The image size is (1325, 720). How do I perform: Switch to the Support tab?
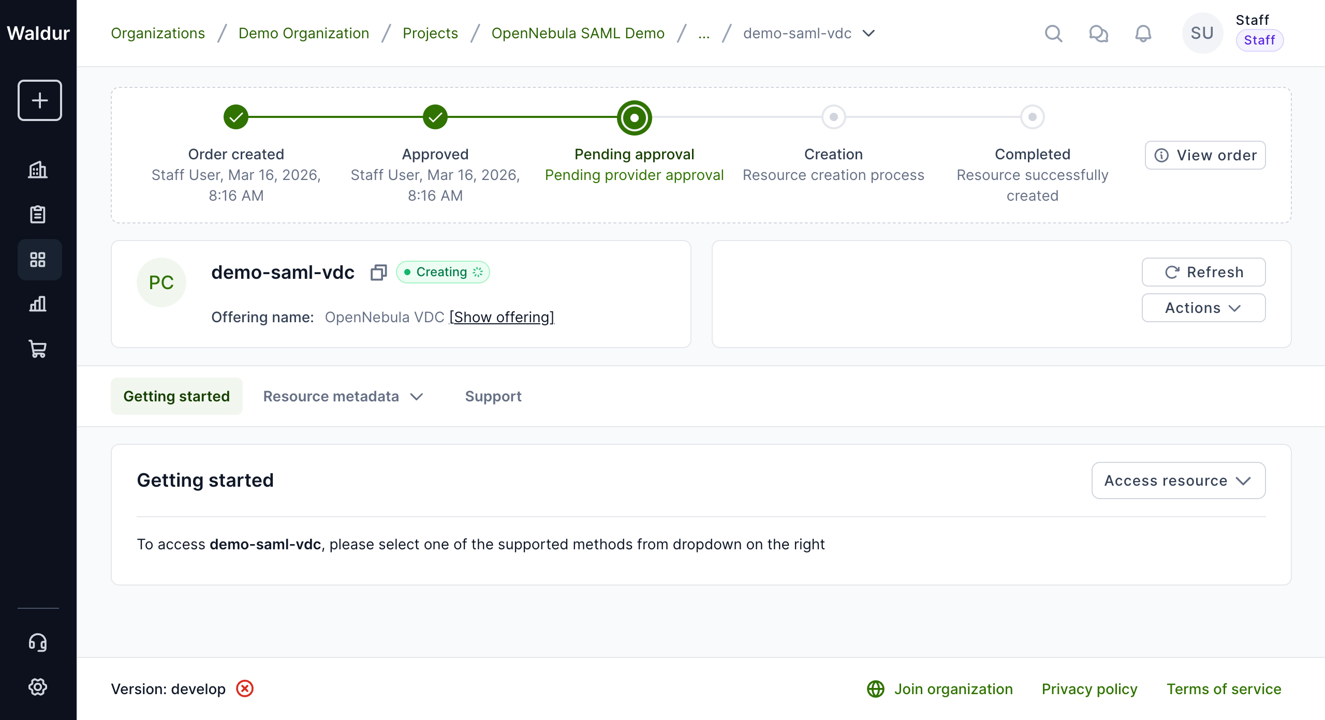(x=493, y=397)
